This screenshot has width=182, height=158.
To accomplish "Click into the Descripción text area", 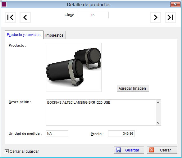I will point(101,112).
